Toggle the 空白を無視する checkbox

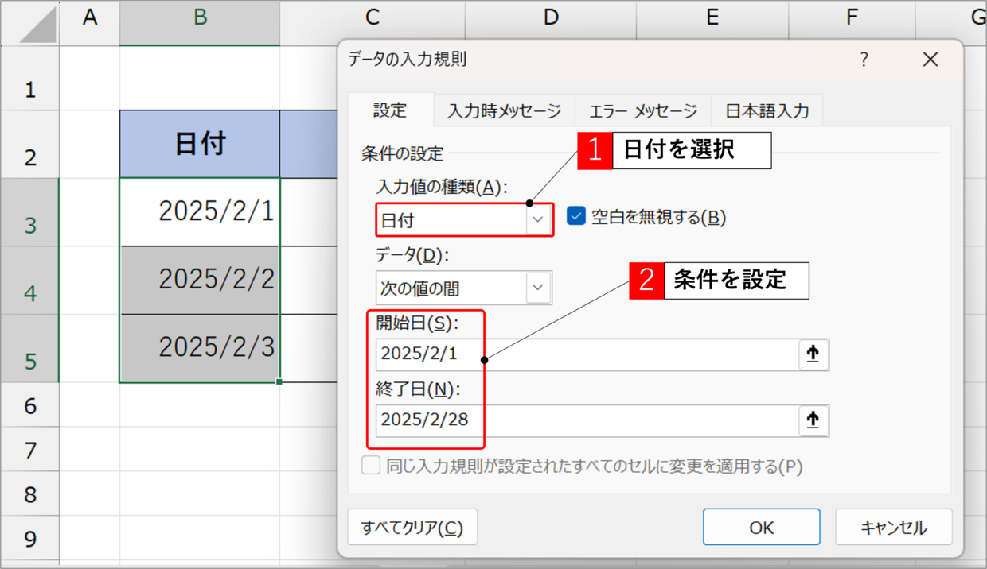(576, 216)
